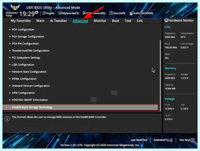The height and width of the screenshot is (151, 200).
Task: Expand PCH-FW Configuration arrow
Action: click(x=10, y=44)
